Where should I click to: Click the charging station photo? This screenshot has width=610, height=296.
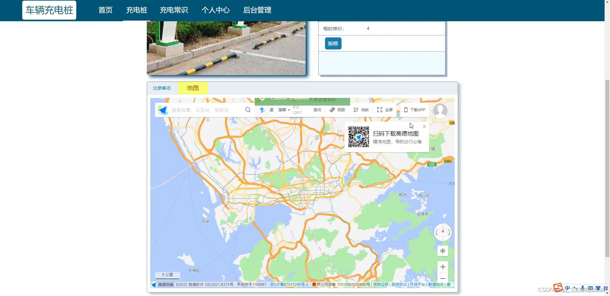[x=226, y=48]
